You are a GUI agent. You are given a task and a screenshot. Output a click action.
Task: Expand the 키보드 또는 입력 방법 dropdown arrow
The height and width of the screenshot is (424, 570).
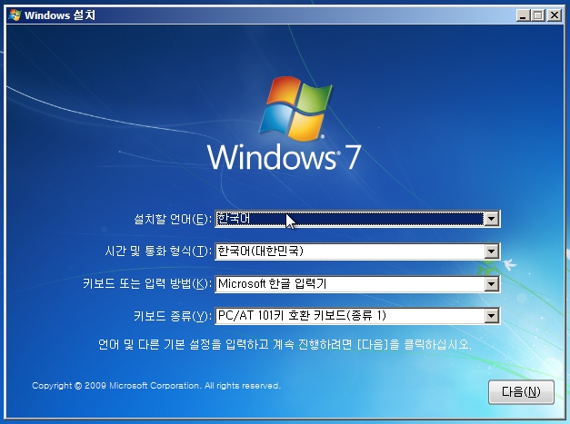[492, 284]
